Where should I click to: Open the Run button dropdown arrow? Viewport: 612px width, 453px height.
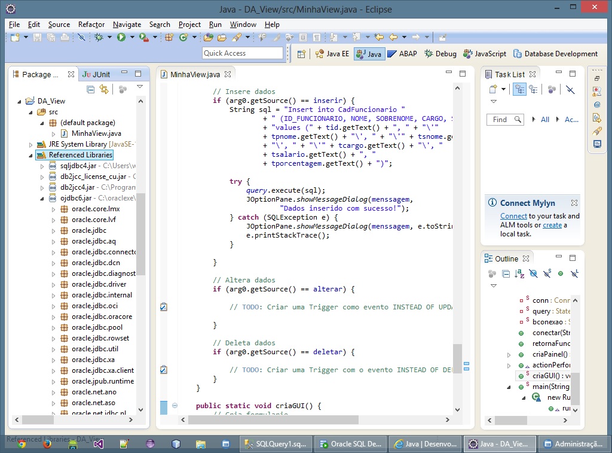131,37
